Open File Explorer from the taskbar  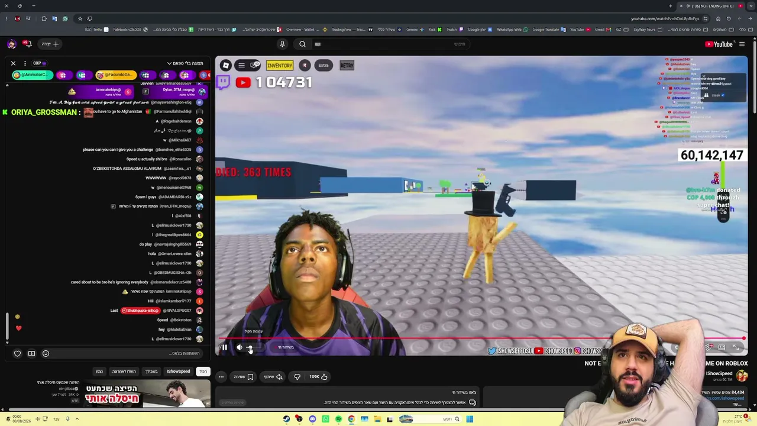pyautogui.click(x=377, y=419)
